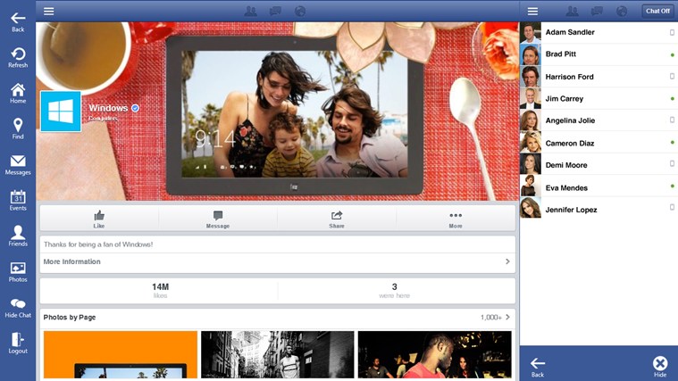Open chat with Demi Moore

click(x=598, y=164)
